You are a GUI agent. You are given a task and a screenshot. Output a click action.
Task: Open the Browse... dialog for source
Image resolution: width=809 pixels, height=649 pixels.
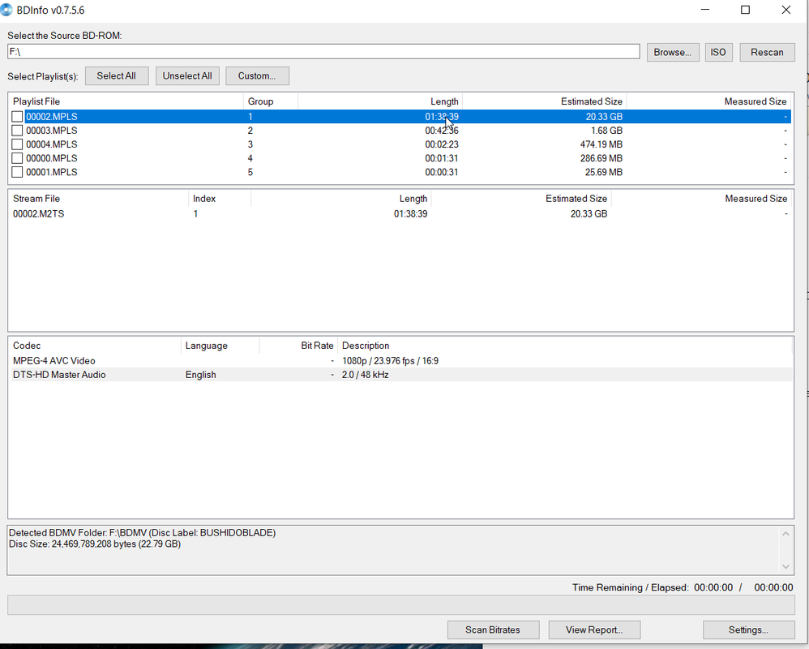(673, 52)
